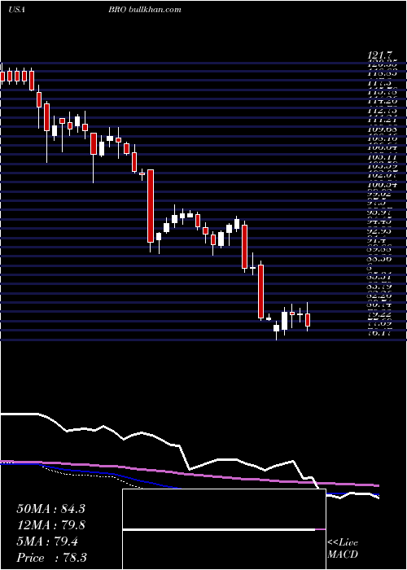Click inside the Live MACD panel box
The image size is (407, 570).
(224, 529)
